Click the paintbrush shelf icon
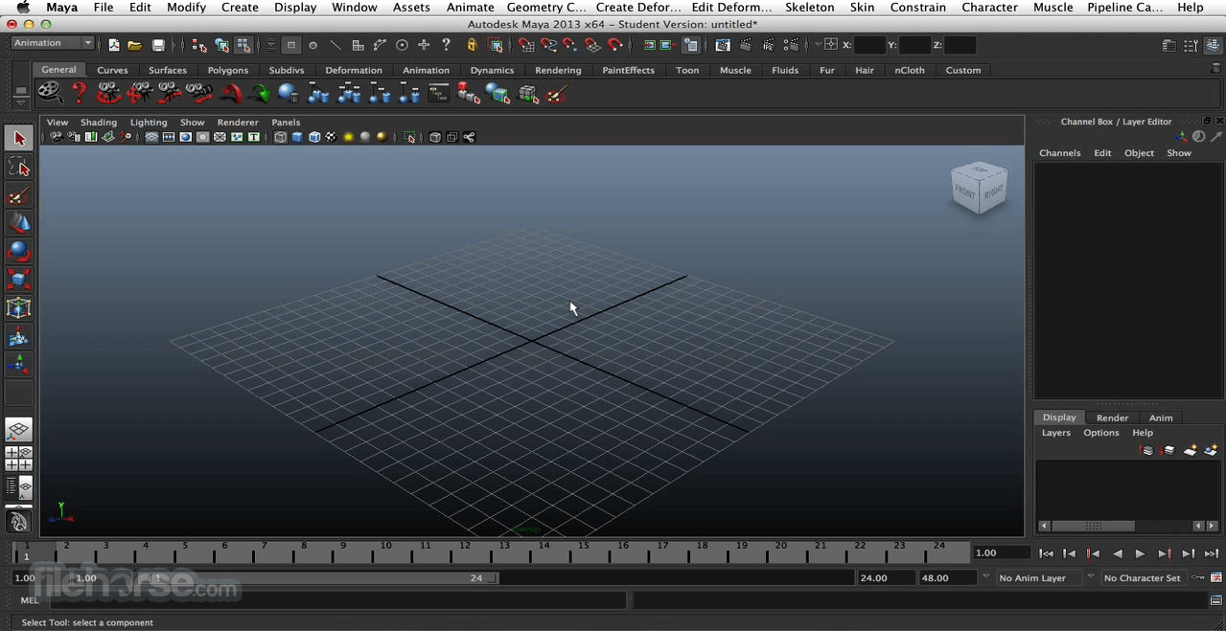The image size is (1226, 631). (558, 93)
